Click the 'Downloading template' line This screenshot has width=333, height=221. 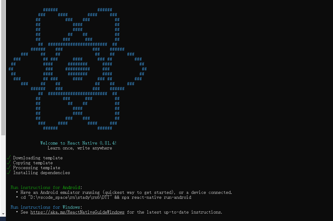pos(38,158)
